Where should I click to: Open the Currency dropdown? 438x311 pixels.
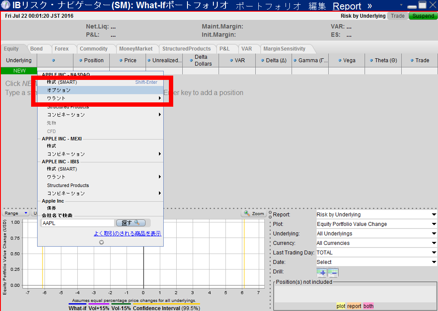tap(376, 243)
